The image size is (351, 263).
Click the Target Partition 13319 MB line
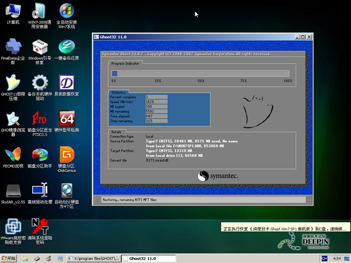click(x=169, y=151)
